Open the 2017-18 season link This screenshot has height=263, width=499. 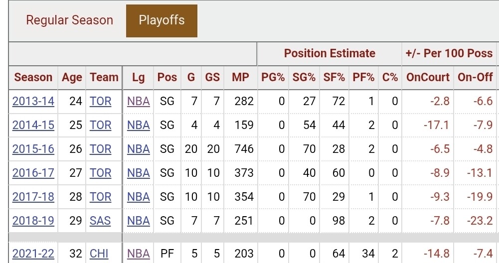tap(33, 197)
